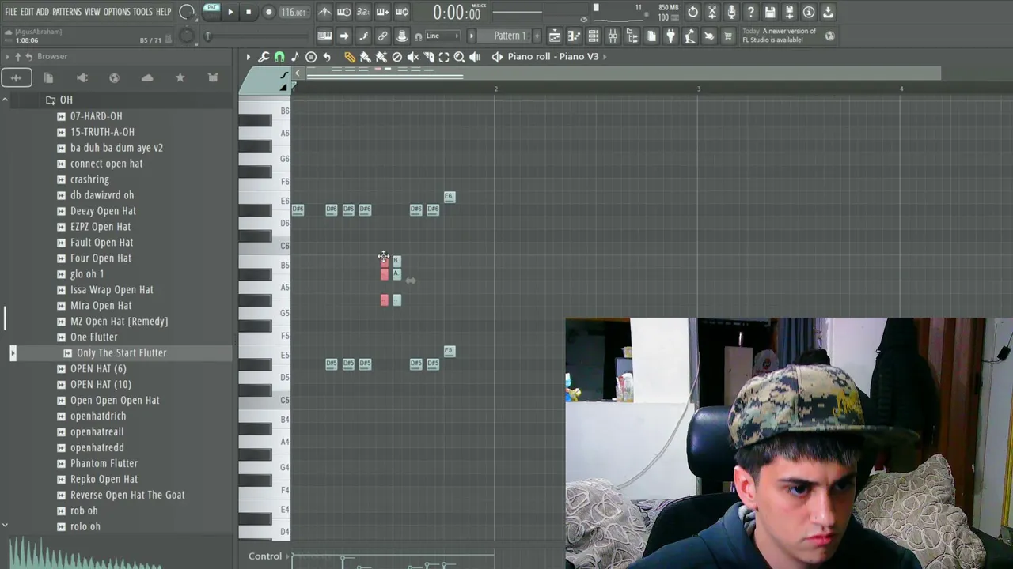Image resolution: width=1013 pixels, height=569 pixels.
Task: Toggle multilink to controllers link icon
Action: 382,36
